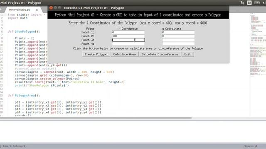This screenshot has width=266, height=149.
Task: Click the import math line in editor
Action: click(17, 18)
